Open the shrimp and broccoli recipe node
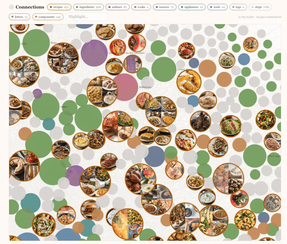The image size is (287, 244). [245, 220]
